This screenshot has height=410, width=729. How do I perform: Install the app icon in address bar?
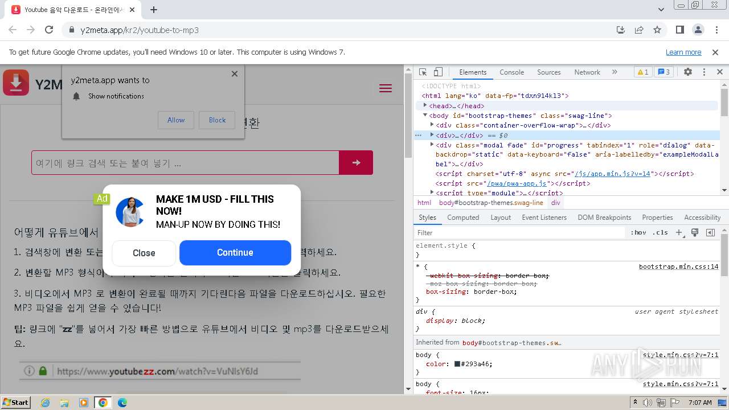coord(621,30)
